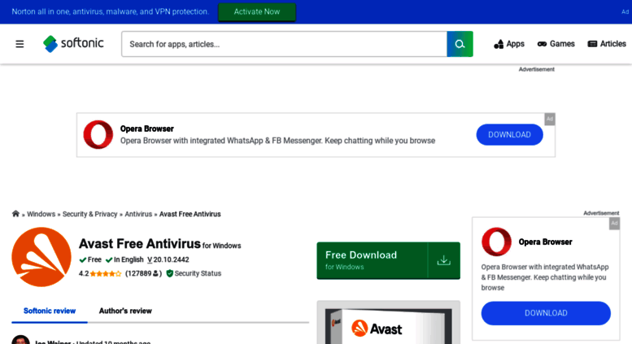Open the Apps section
Screen dimensions: 632x344
point(509,44)
